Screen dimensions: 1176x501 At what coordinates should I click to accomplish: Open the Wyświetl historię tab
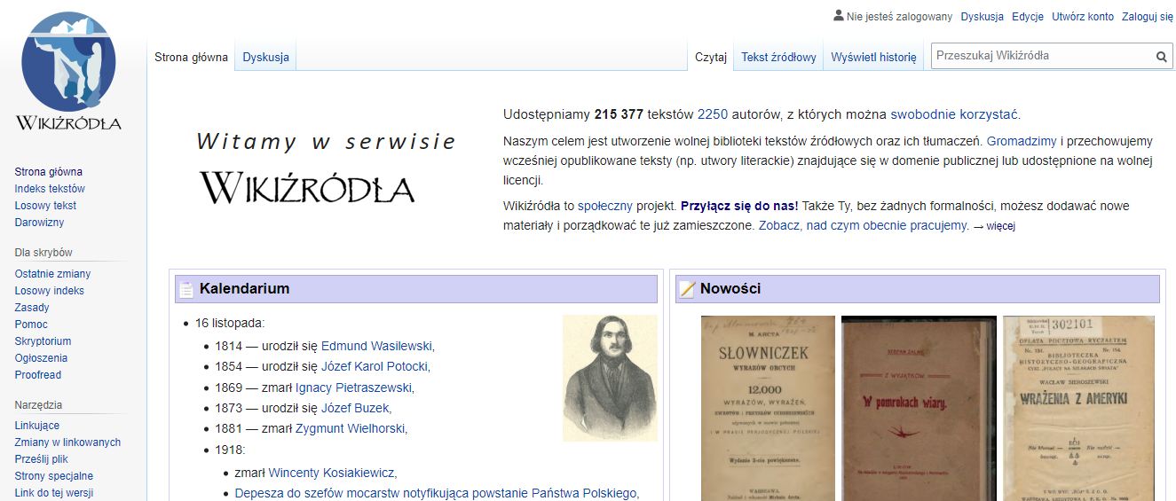[873, 57]
